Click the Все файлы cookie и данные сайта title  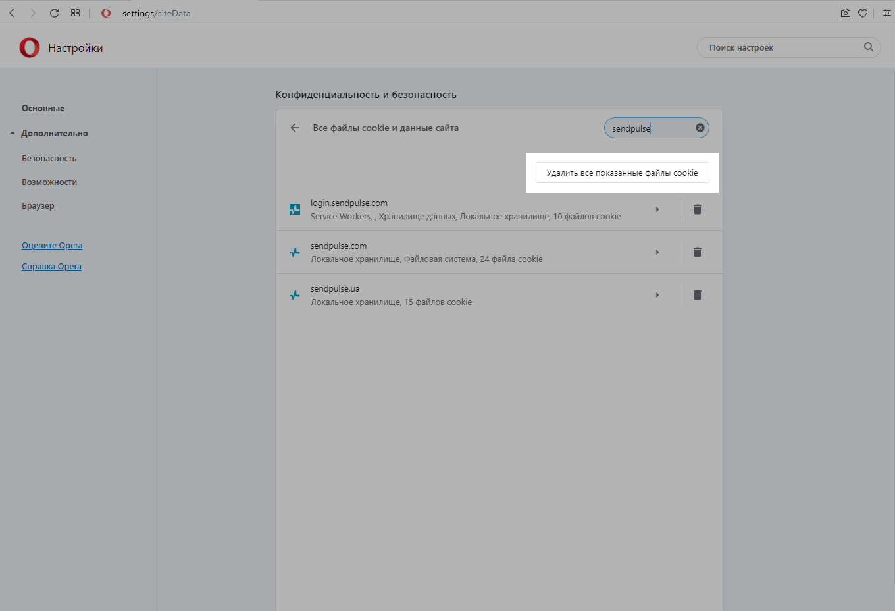pyautogui.click(x=386, y=128)
